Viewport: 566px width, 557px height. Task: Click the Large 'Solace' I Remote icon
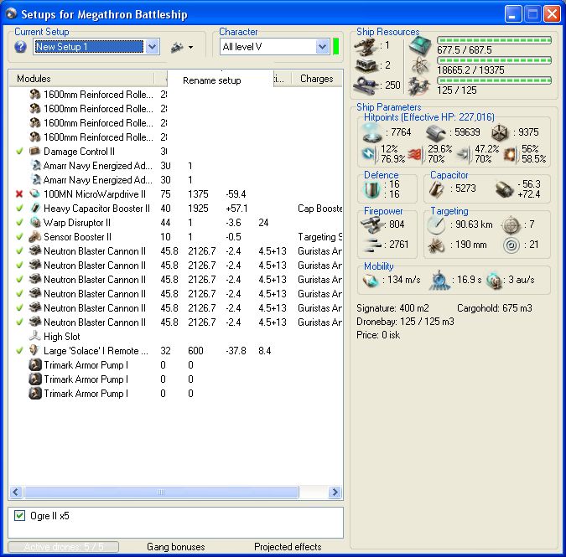35,350
